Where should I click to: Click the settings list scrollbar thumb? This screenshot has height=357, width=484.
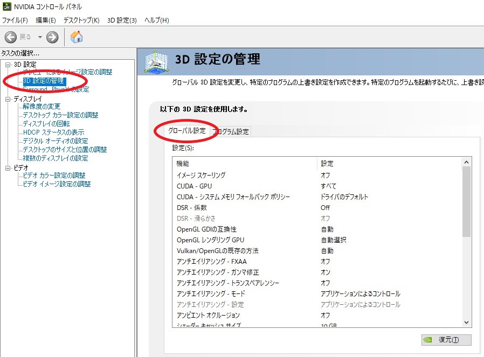click(x=466, y=202)
